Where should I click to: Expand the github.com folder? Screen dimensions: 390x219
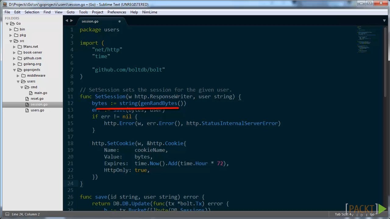coord(14,58)
